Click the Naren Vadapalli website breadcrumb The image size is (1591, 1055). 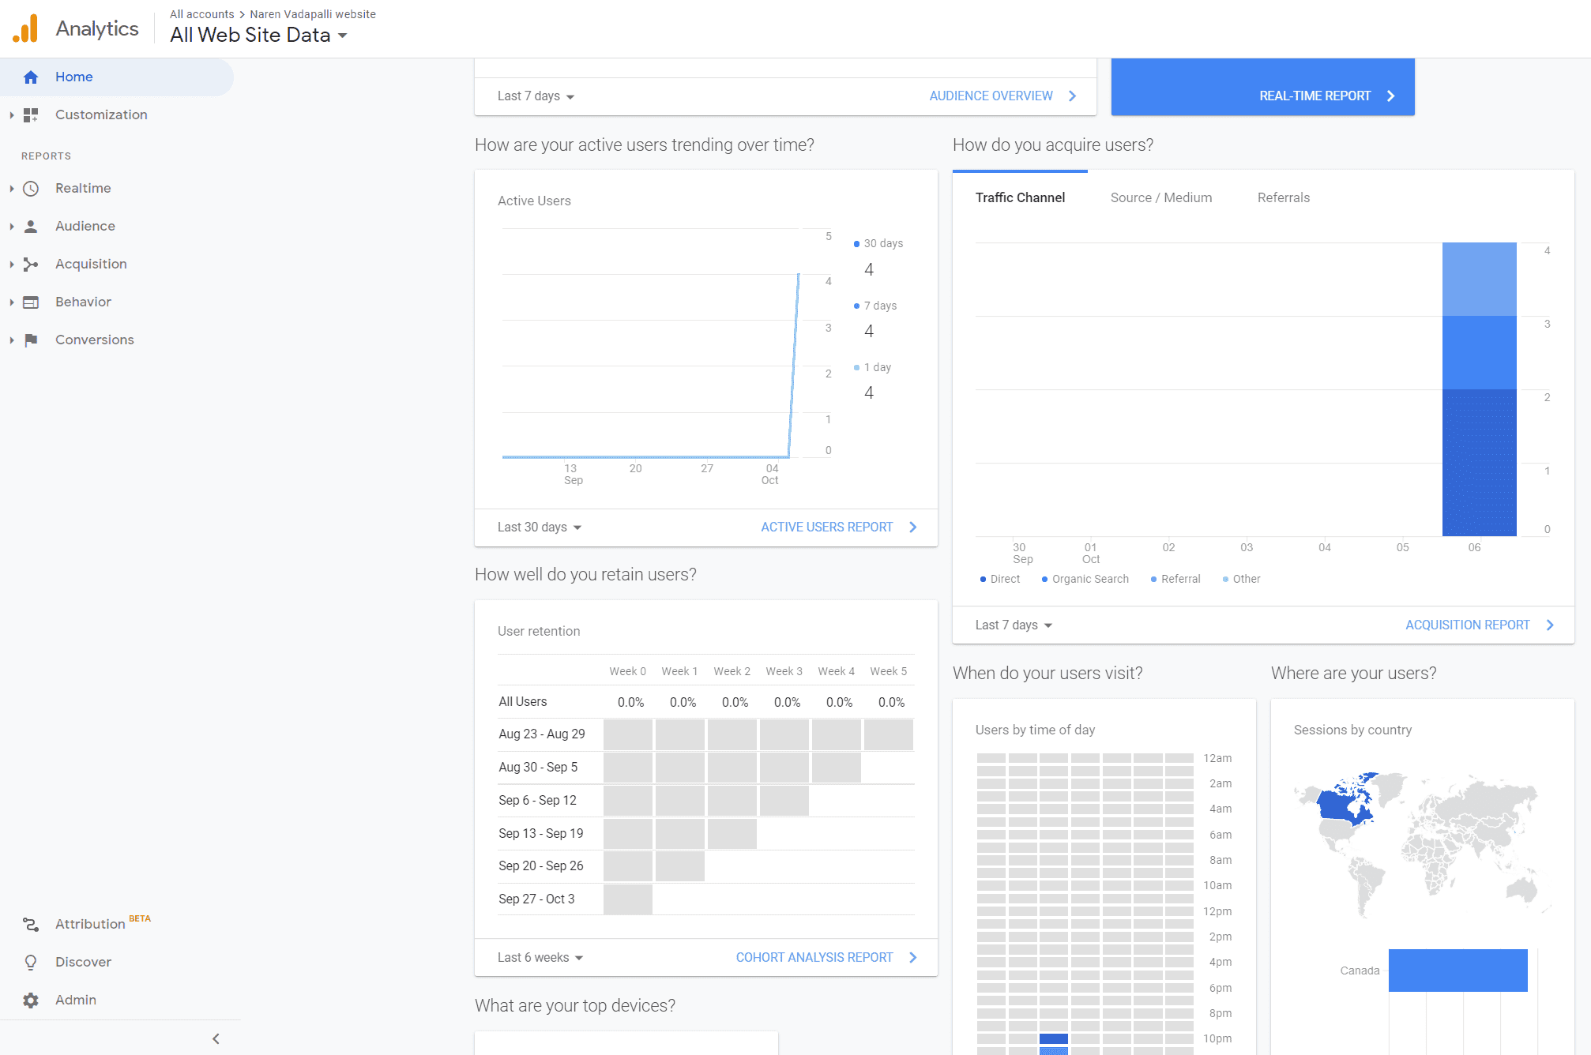pyautogui.click(x=313, y=14)
